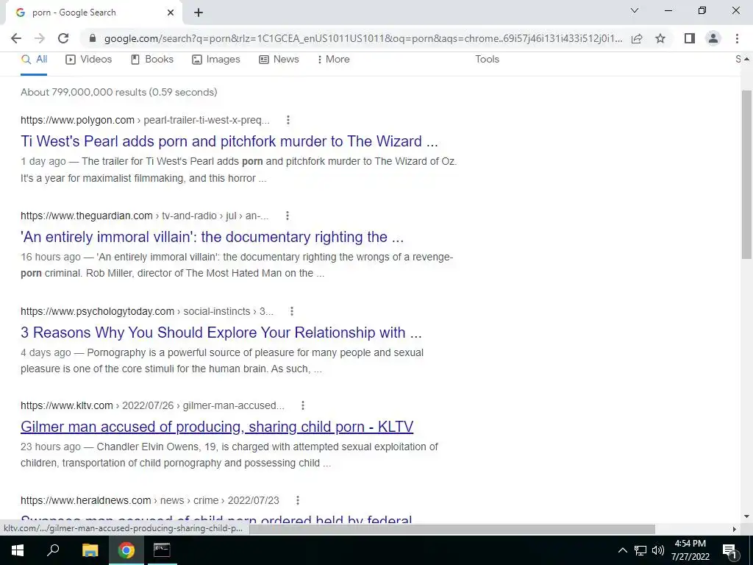Open the volume control tray icon
Image resolution: width=753 pixels, height=565 pixels.
pos(658,550)
